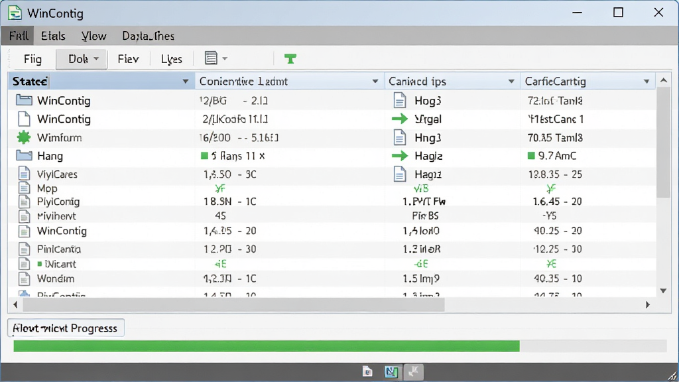Image resolution: width=679 pixels, height=382 pixels.
Task: Click the CarfieCartig column header text
Action: click(555, 82)
